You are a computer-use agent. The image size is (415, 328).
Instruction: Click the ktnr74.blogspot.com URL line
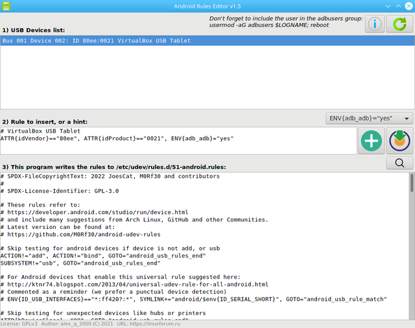pyautogui.click(x=134, y=285)
